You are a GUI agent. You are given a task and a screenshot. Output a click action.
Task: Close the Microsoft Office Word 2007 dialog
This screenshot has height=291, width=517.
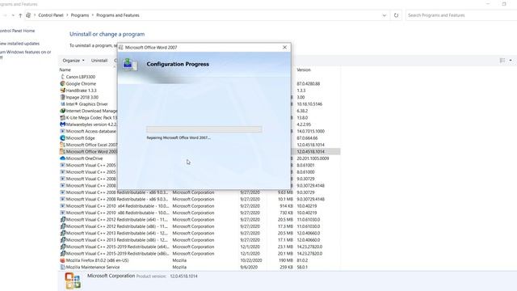285,48
